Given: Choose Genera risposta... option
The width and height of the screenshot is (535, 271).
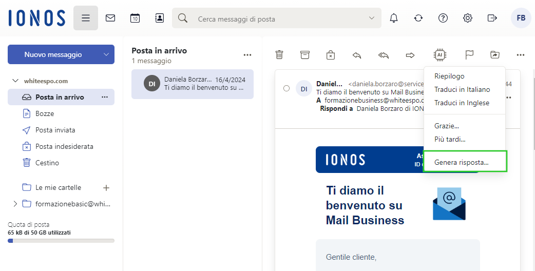Looking at the screenshot, I should (x=464, y=162).
